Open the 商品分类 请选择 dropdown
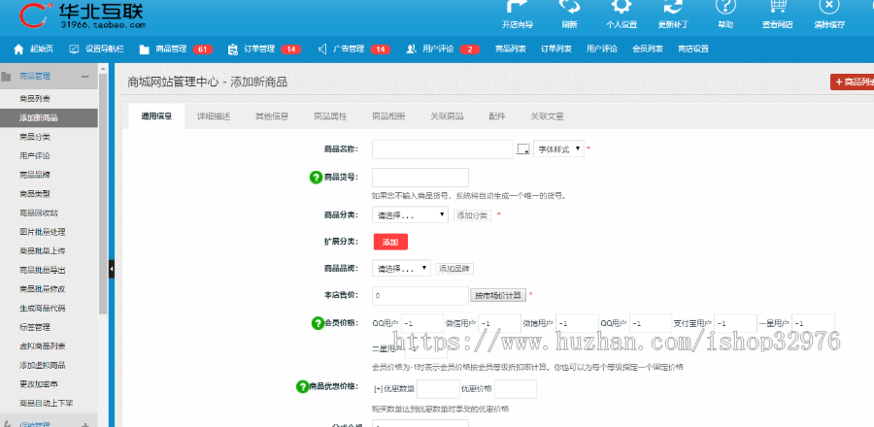The image size is (874, 427). [x=410, y=214]
